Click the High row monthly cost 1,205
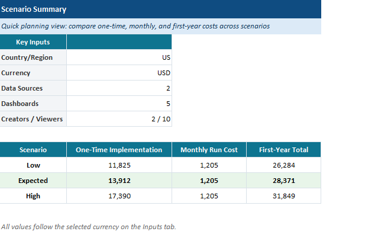The height and width of the screenshot is (241, 365). (209, 196)
